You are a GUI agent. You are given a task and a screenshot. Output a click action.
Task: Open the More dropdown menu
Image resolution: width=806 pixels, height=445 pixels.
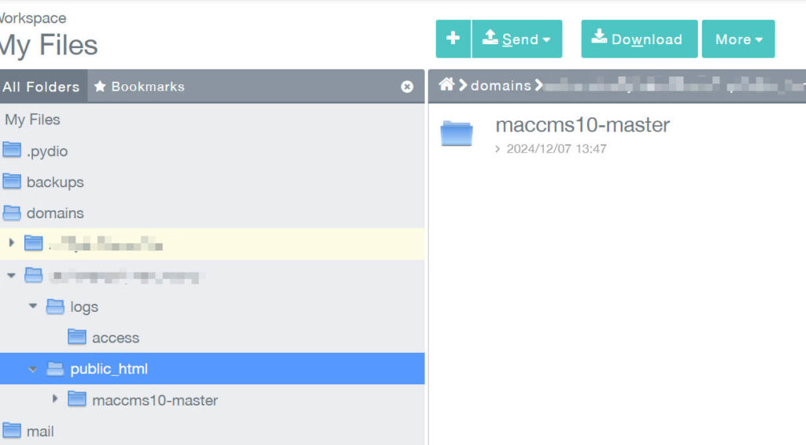tap(738, 39)
